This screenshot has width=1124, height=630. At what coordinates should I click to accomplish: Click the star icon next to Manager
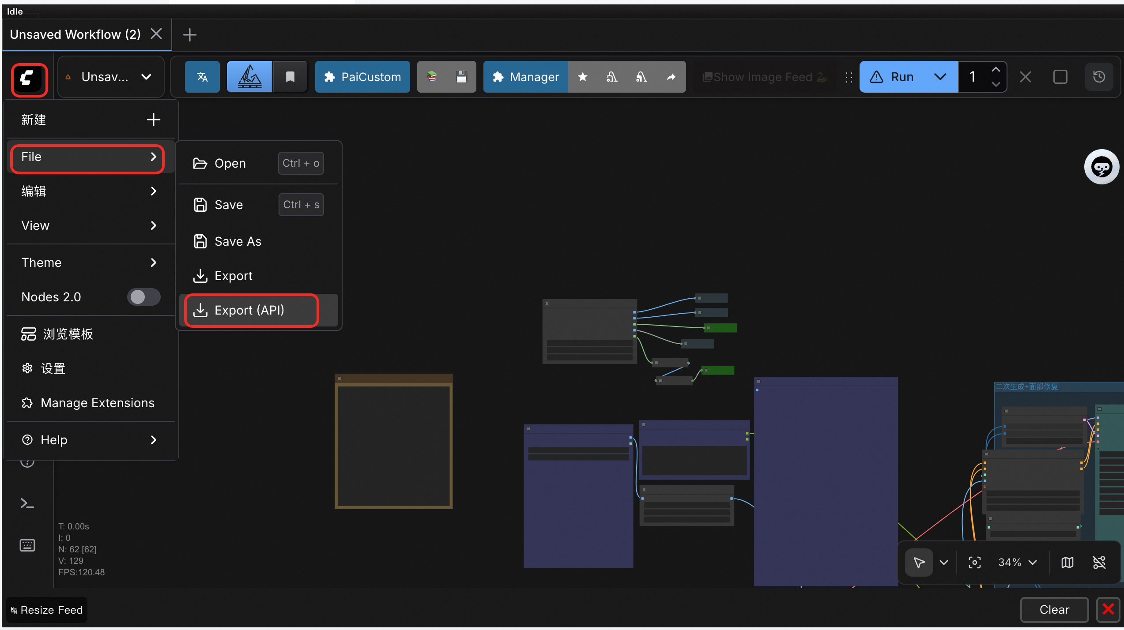583,77
